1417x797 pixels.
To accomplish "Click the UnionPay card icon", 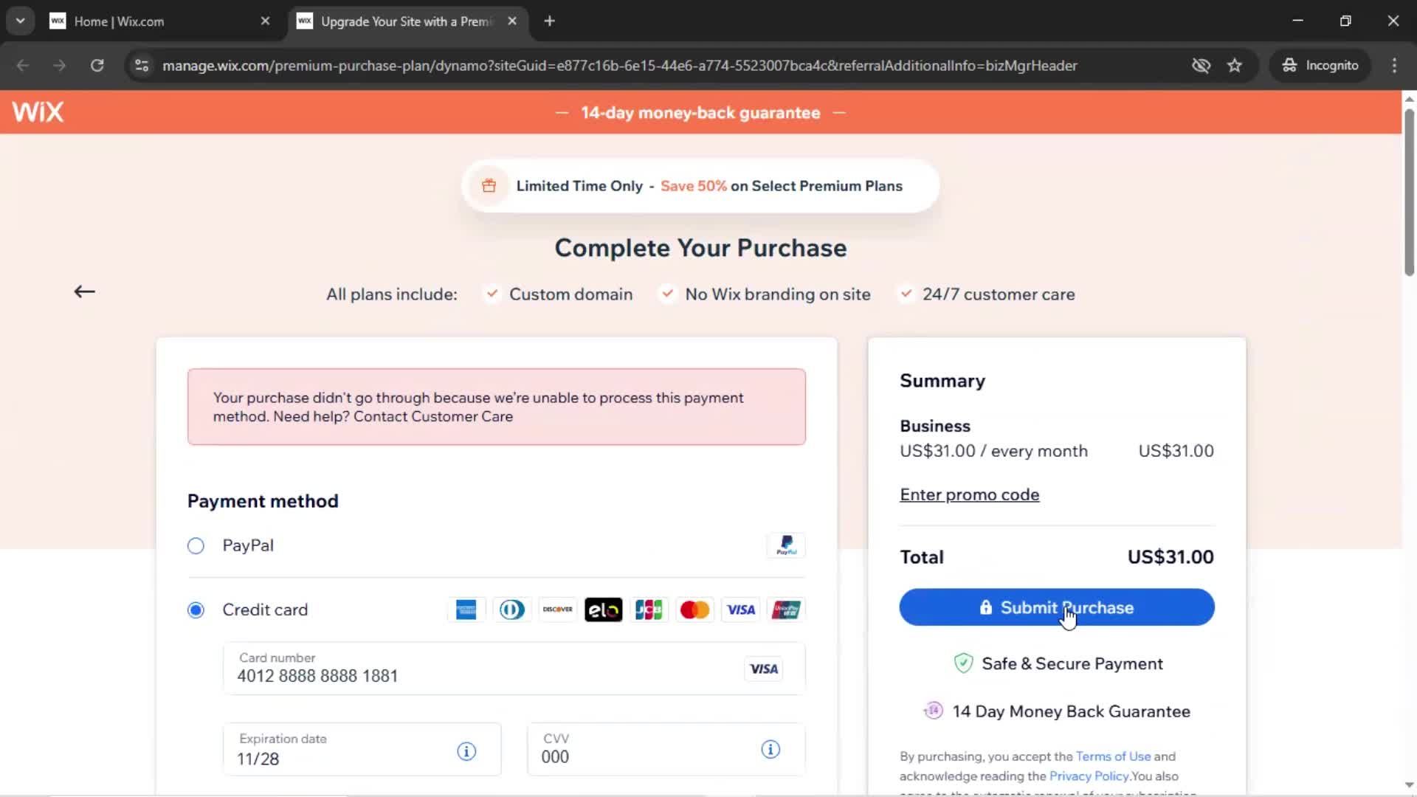I will click(786, 610).
